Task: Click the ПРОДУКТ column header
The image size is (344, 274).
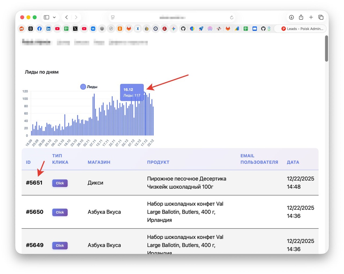Action: pos(158,162)
